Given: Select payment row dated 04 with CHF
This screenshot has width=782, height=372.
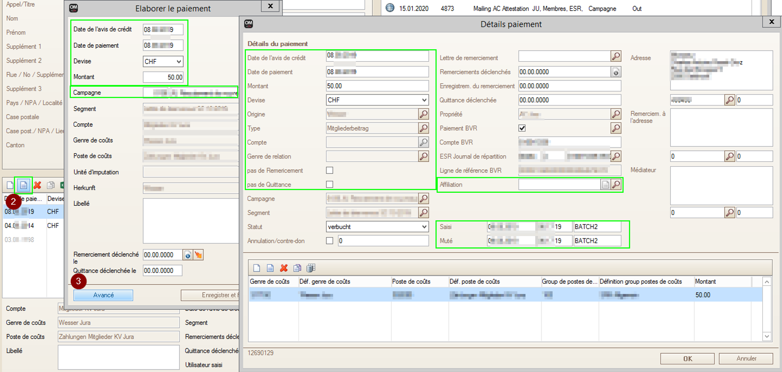Looking at the screenshot, I should [x=34, y=226].
